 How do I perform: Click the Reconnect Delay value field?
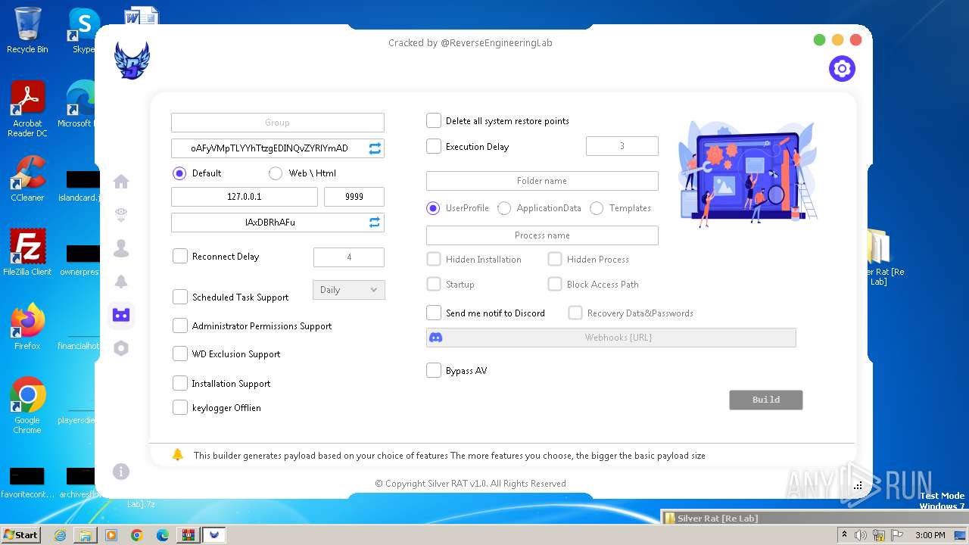(x=349, y=257)
